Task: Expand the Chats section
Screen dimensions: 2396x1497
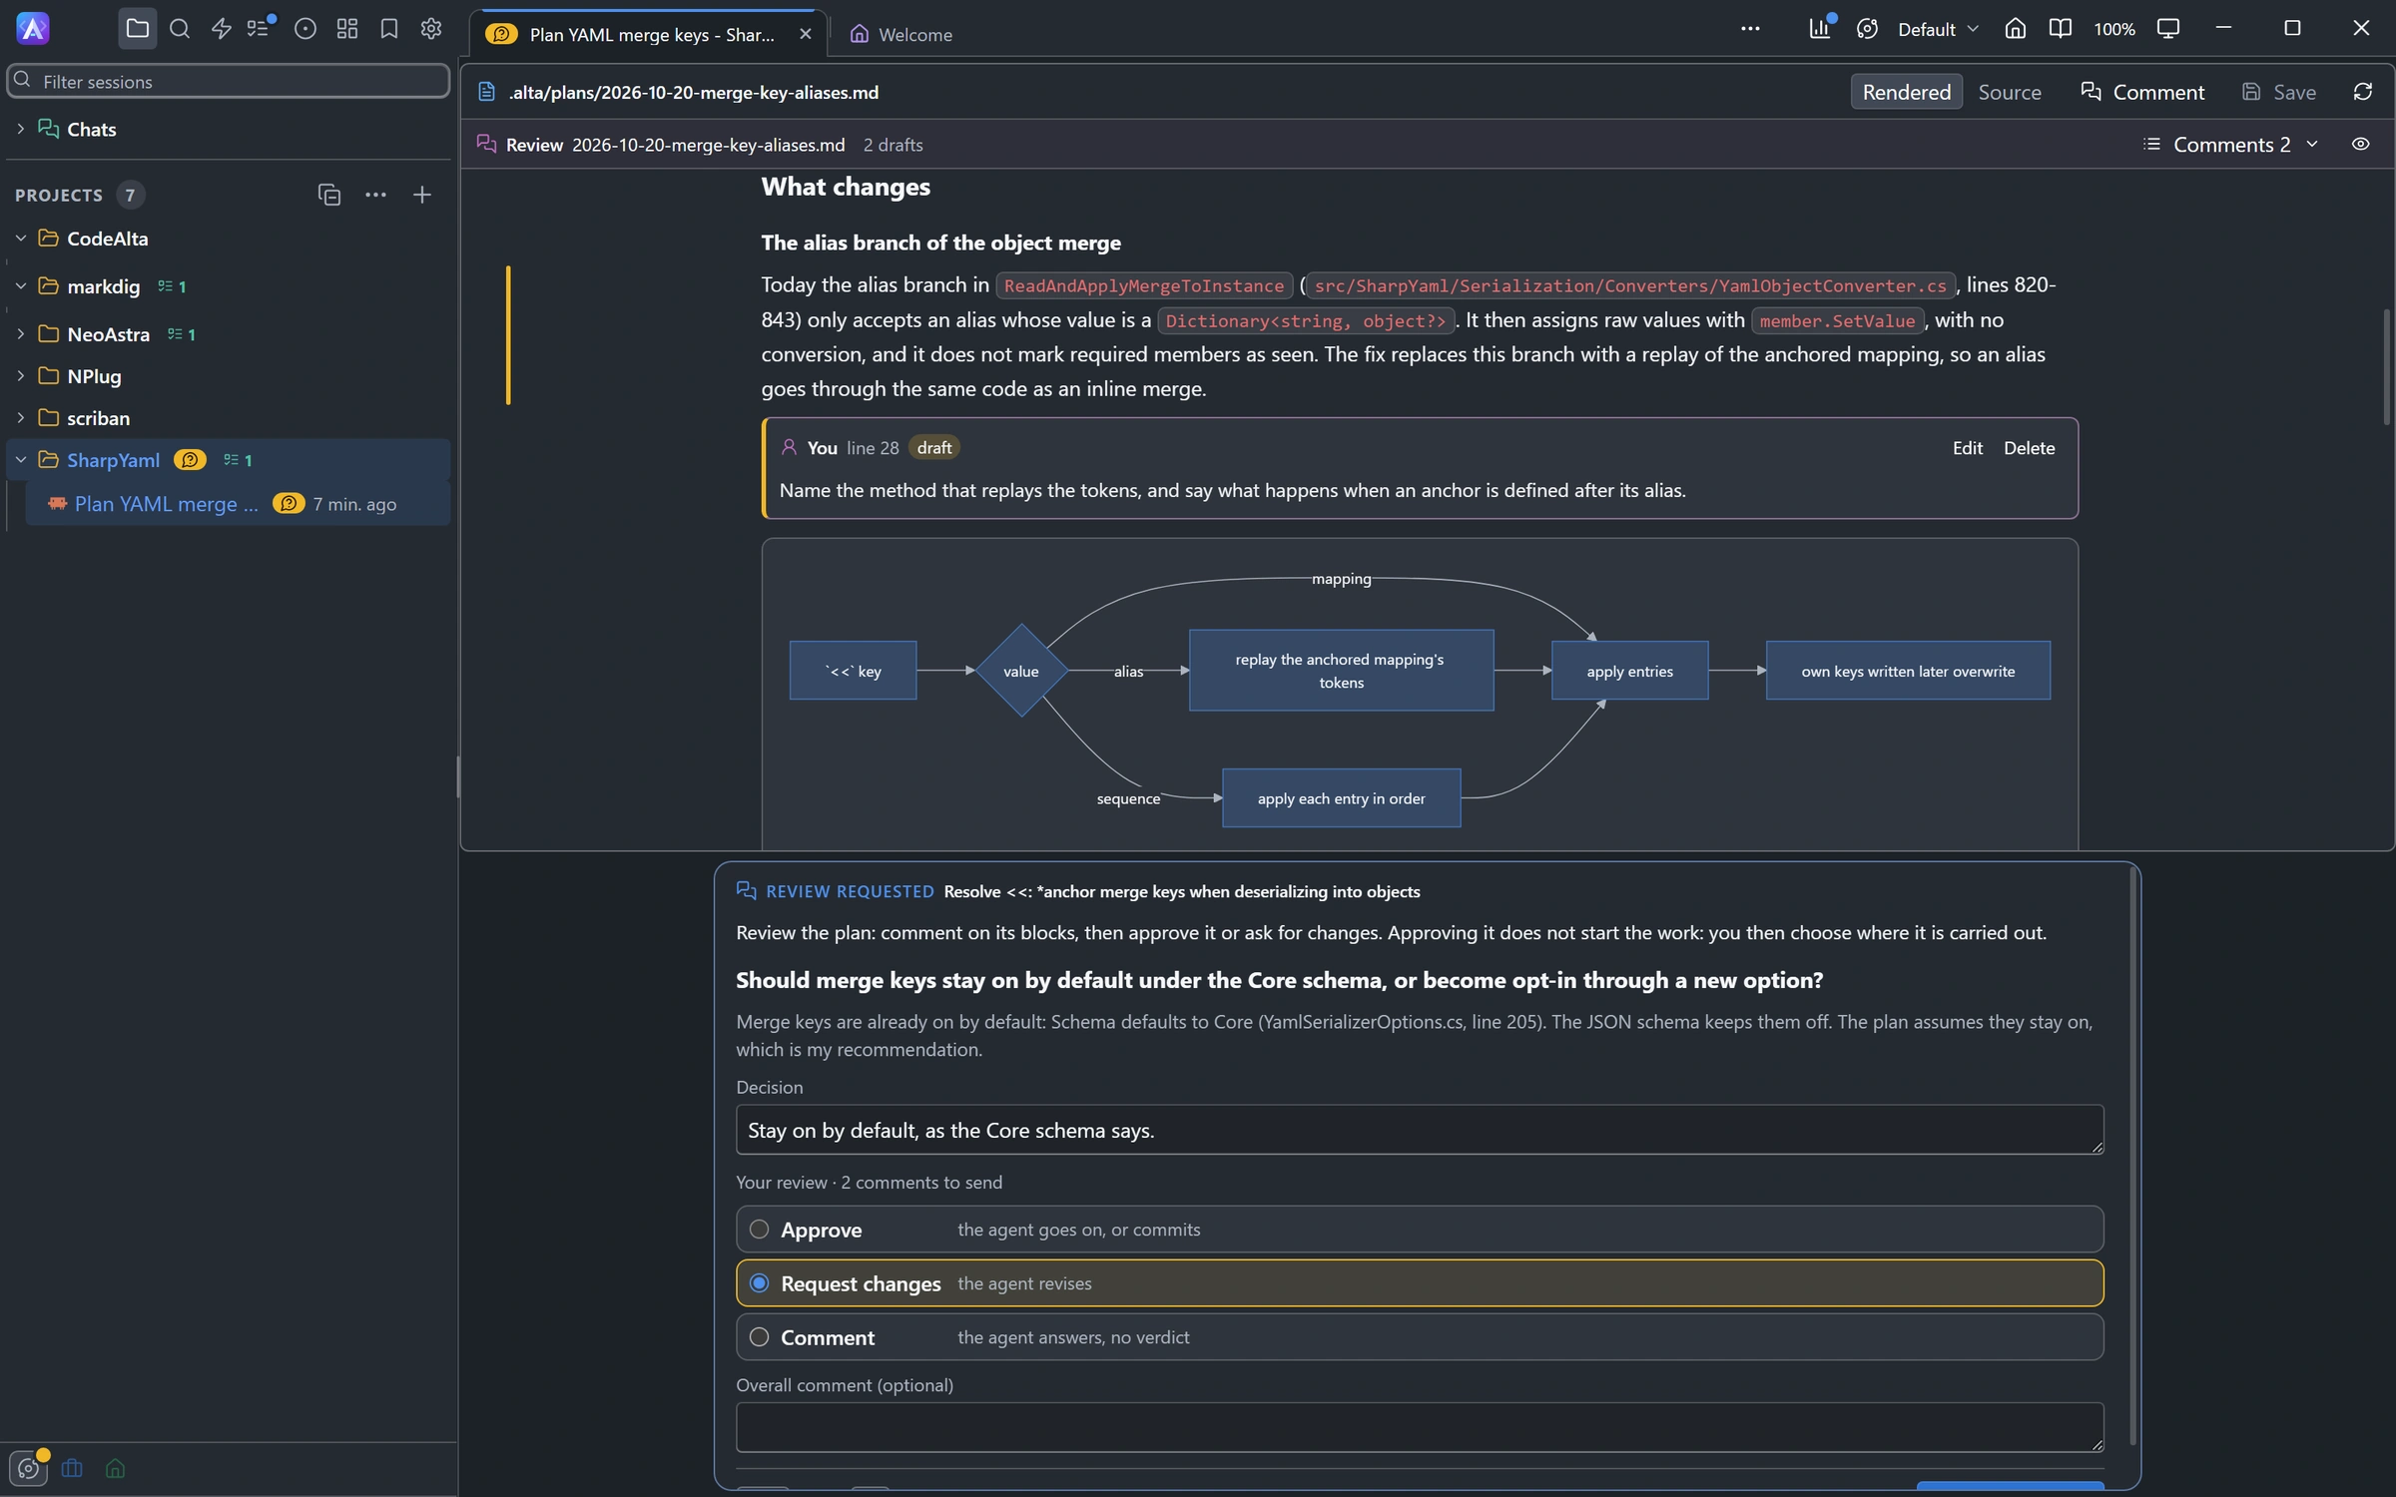Action: pyautogui.click(x=20, y=129)
